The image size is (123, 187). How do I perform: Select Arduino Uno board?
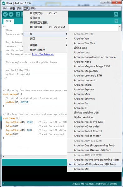coord(94,52)
